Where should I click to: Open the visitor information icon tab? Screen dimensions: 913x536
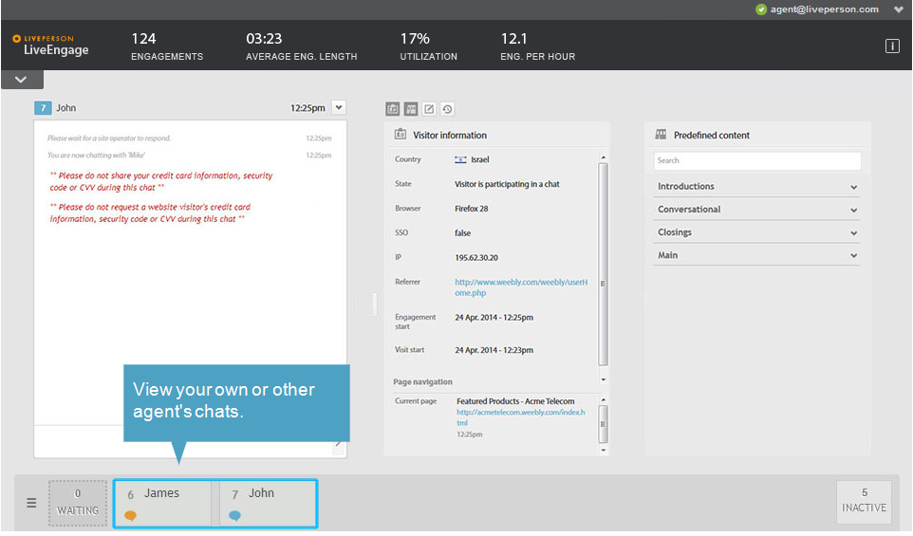pyautogui.click(x=393, y=109)
